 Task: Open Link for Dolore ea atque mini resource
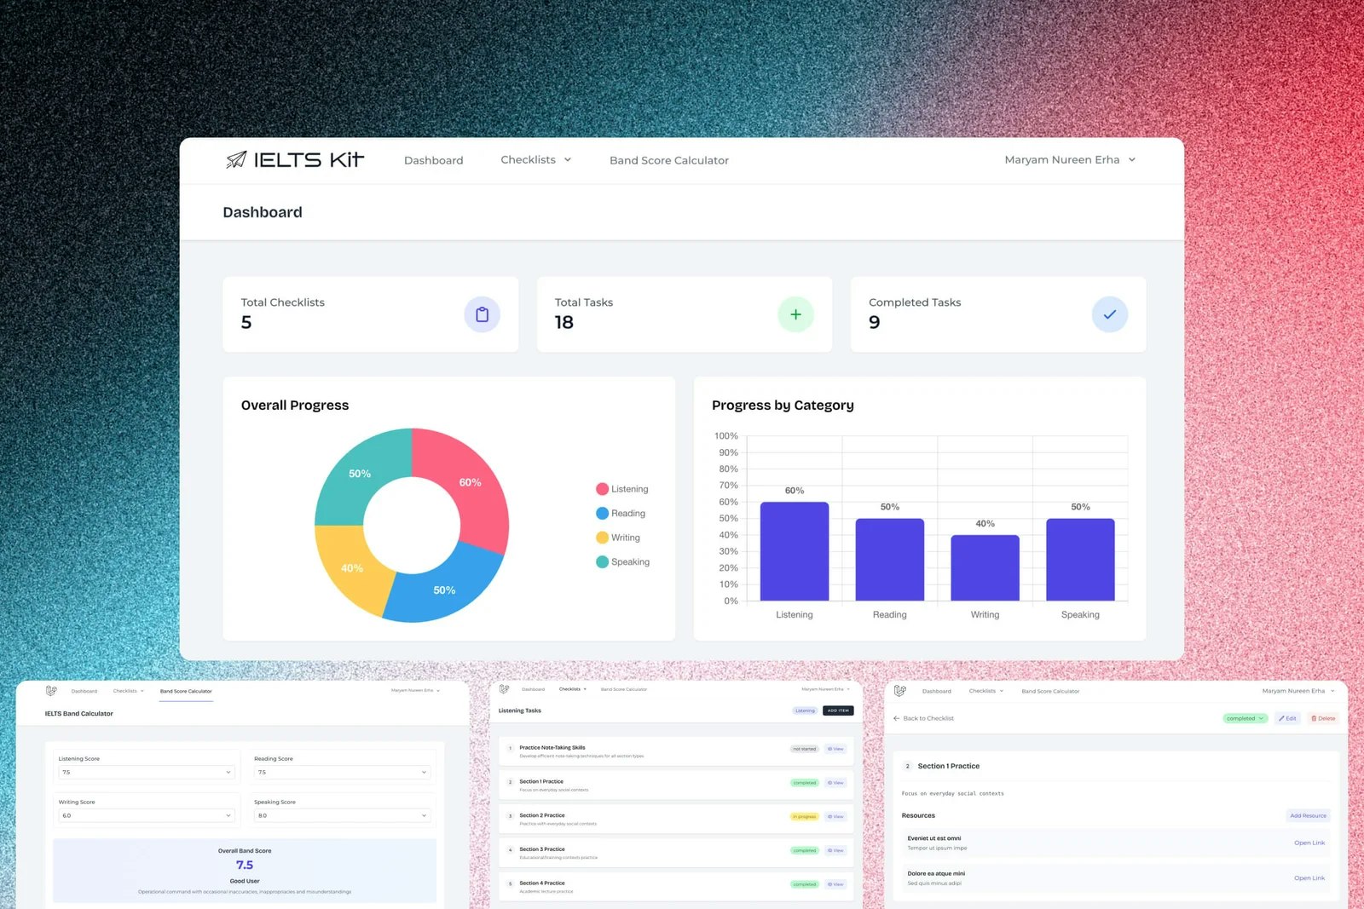pyautogui.click(x=1309, y=877)
